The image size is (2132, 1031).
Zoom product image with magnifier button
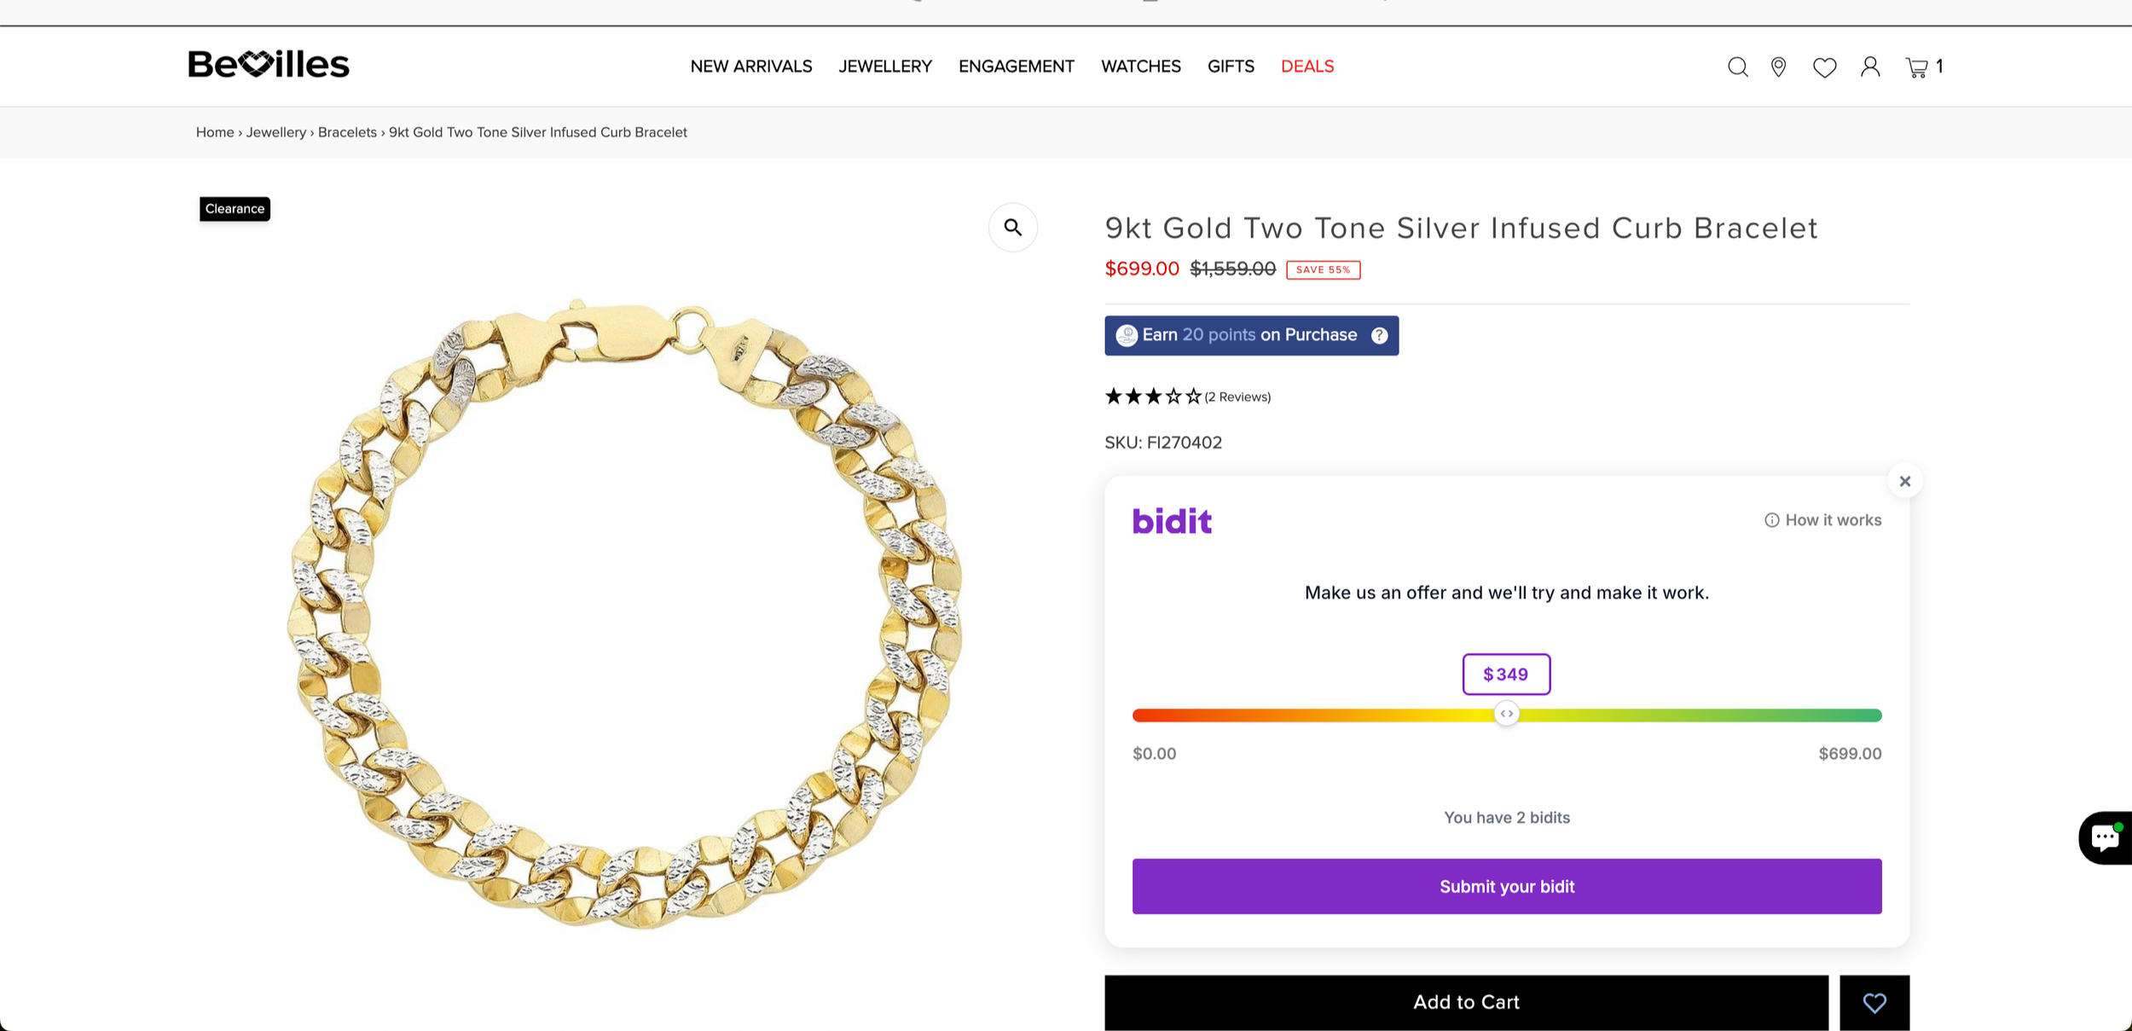[x=1012, y=227]
